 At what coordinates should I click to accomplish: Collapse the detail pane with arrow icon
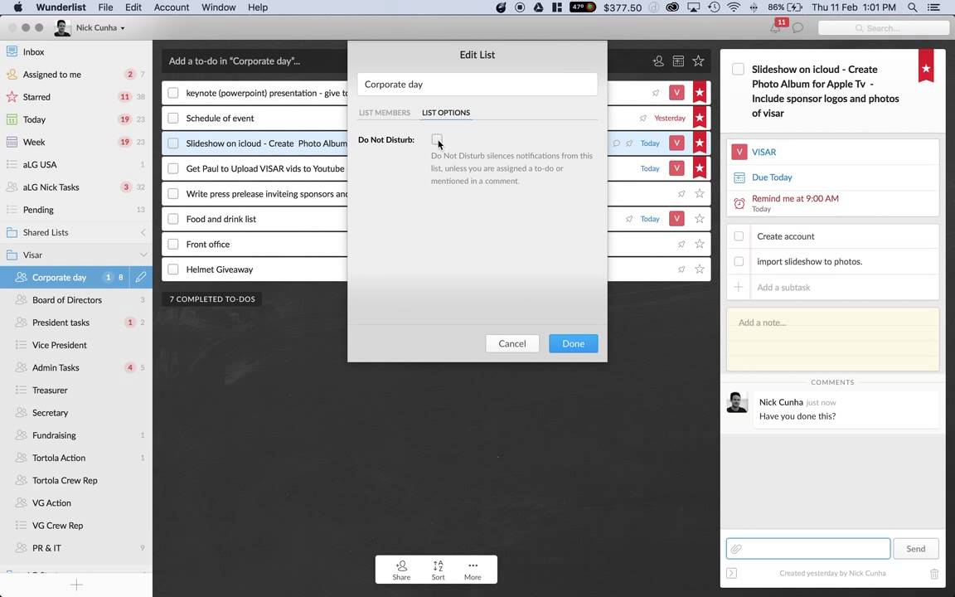pyautogui.click(x=731, y=573)
